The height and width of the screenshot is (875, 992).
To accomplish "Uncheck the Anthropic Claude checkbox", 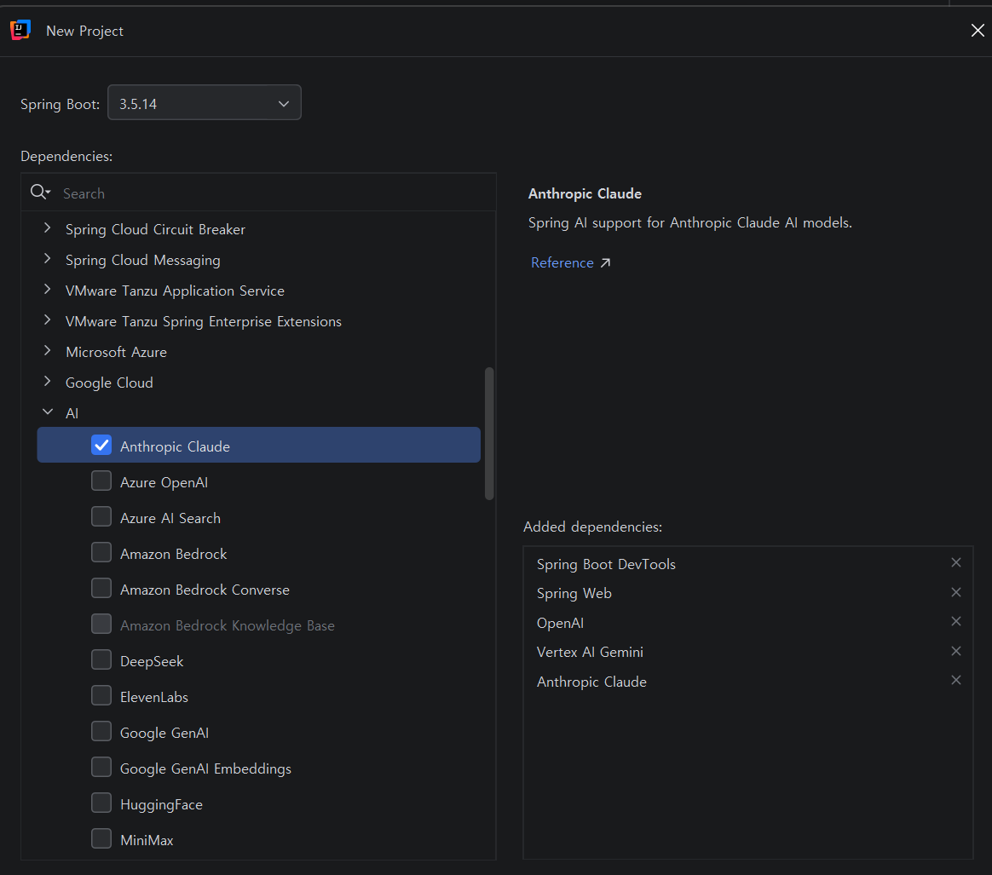I will (101, 445).
